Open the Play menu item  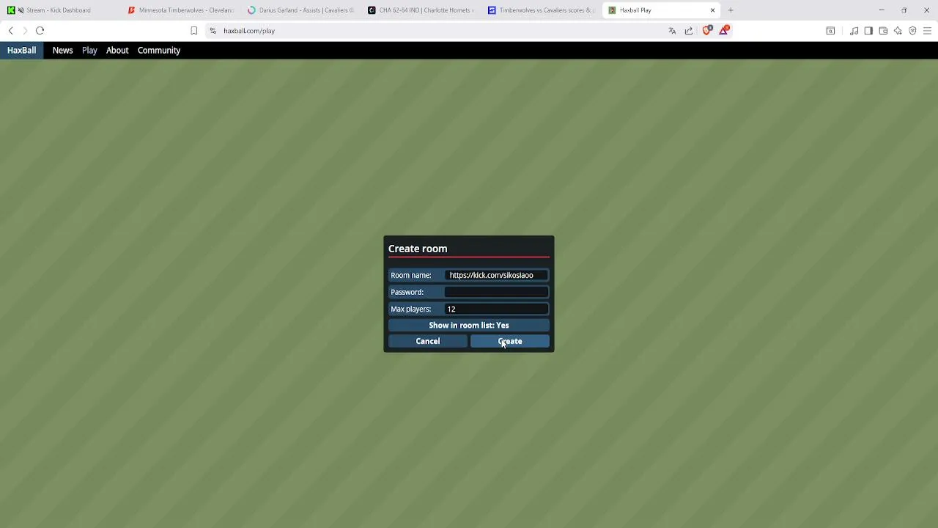pyautogui.click(x=89, y=51)
